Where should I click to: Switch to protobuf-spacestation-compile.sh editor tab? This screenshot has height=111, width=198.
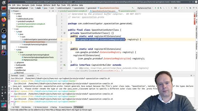click(x=73, y=11)
